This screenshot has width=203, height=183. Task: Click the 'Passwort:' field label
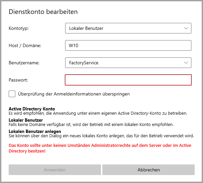[x=18, y=80]
